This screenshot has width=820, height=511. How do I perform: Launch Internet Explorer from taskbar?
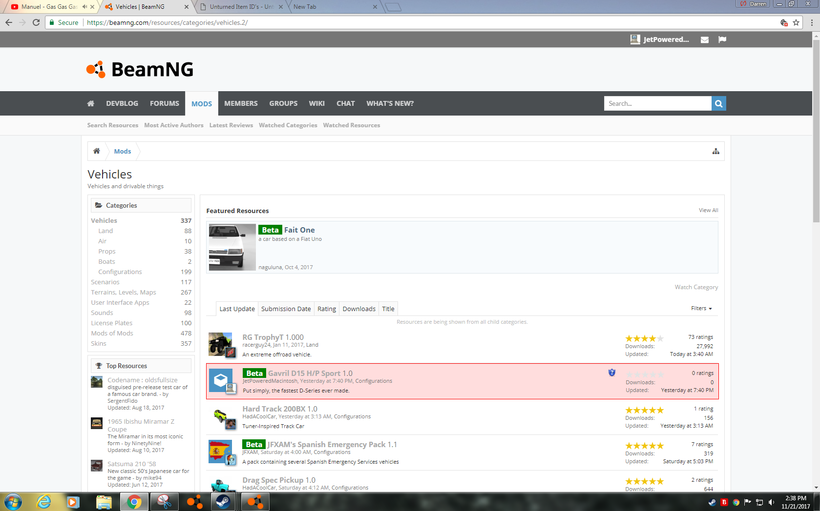[x=43, y=502]
